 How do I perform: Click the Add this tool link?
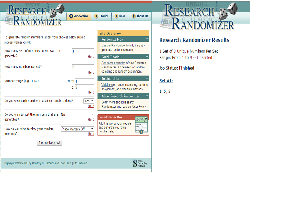point(106,123)
